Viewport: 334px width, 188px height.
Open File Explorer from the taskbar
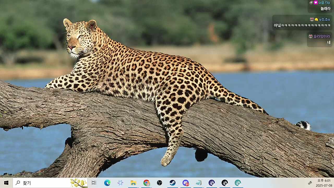[x=133, y=183]
